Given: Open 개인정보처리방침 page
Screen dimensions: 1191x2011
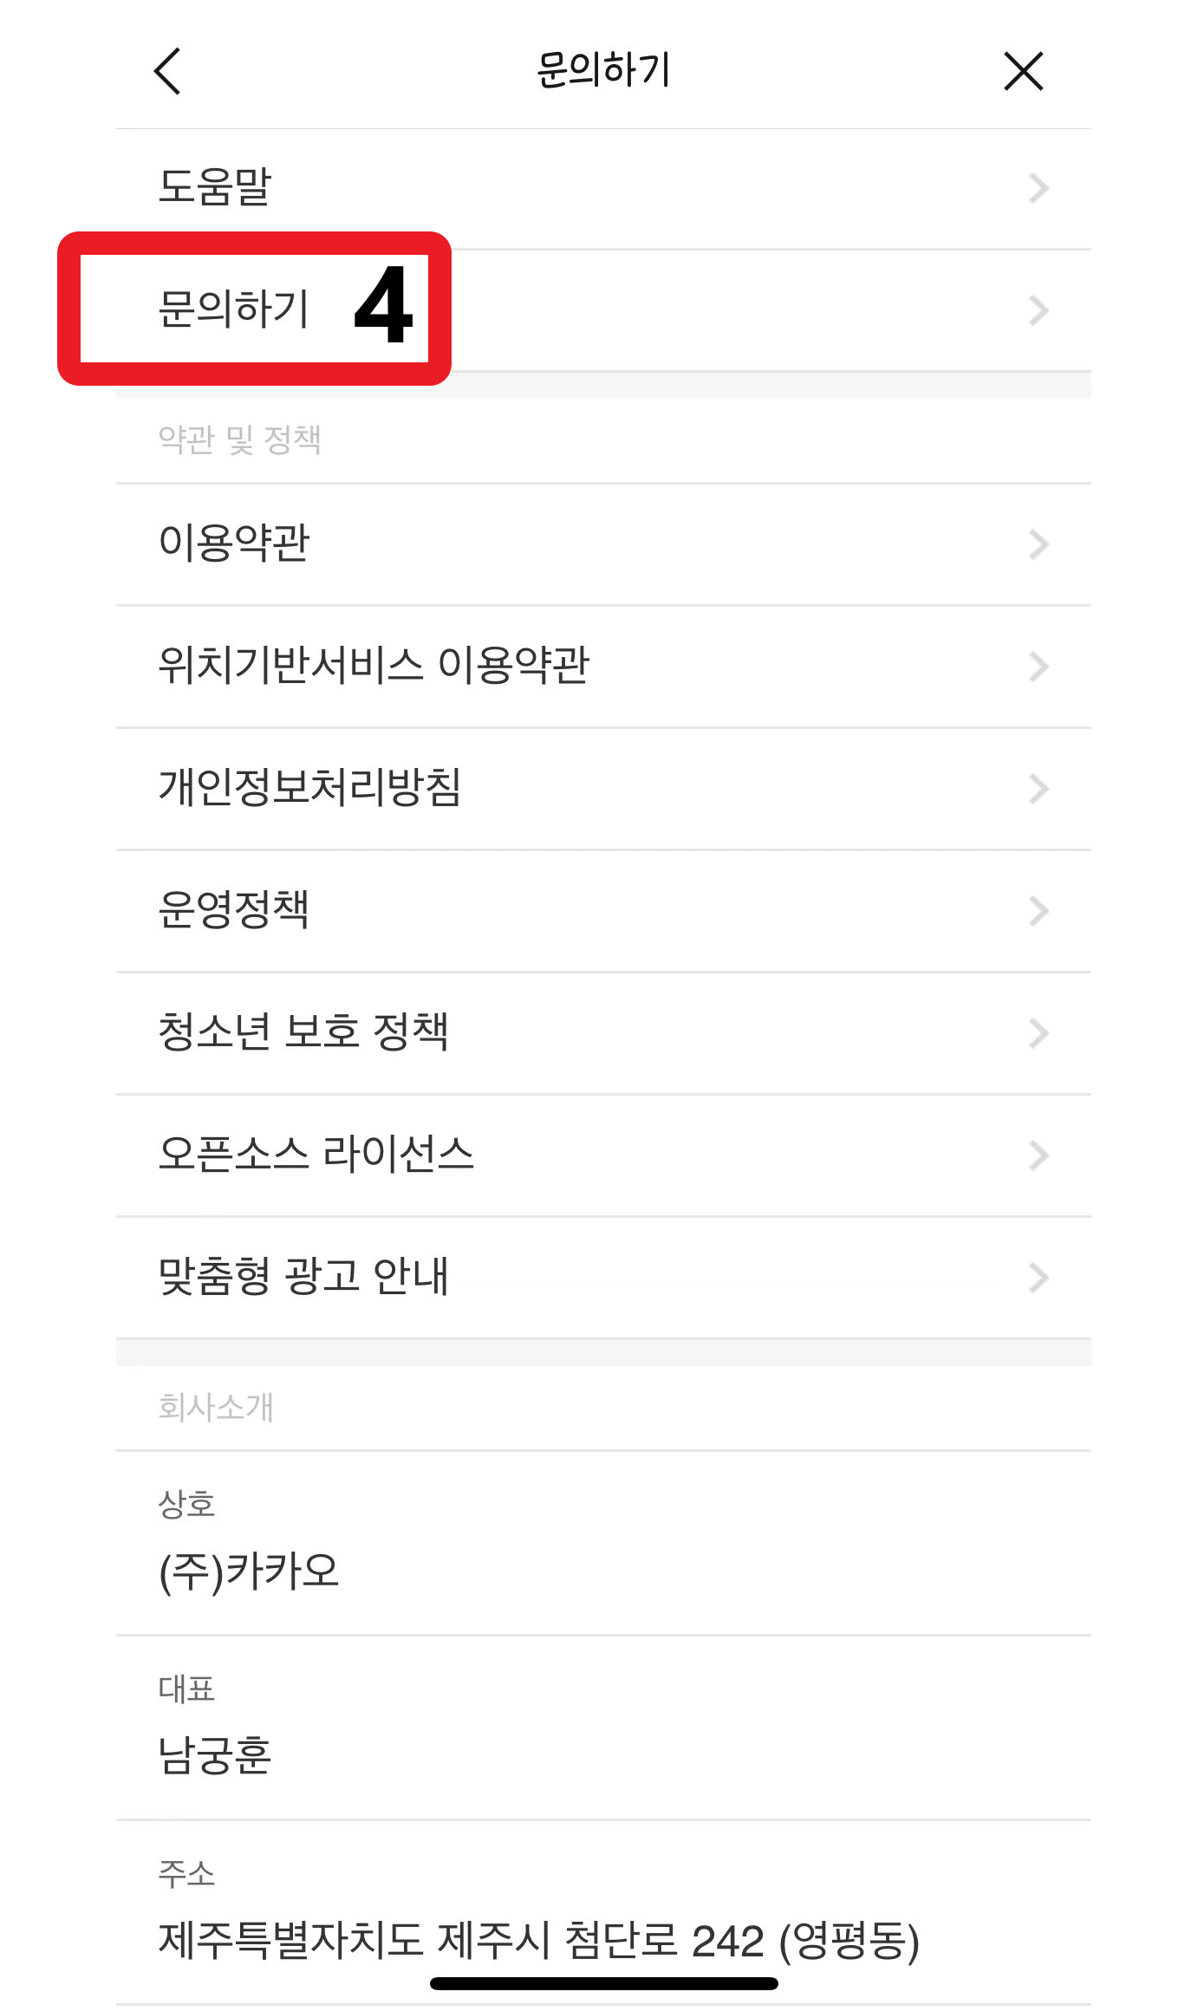Looking at the screenshot, I should point(309,788).
